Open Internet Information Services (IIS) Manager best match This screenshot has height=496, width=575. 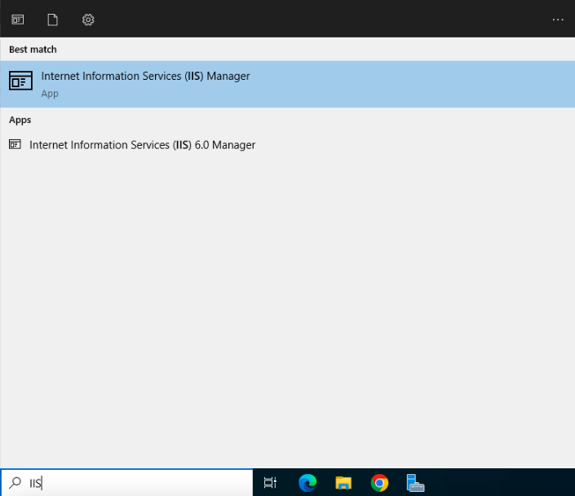[x=287, y=84]
